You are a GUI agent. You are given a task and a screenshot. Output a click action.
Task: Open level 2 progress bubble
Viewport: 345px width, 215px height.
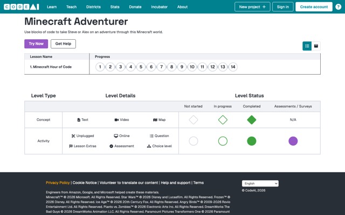pyautogui.click(x=110, y=67)
